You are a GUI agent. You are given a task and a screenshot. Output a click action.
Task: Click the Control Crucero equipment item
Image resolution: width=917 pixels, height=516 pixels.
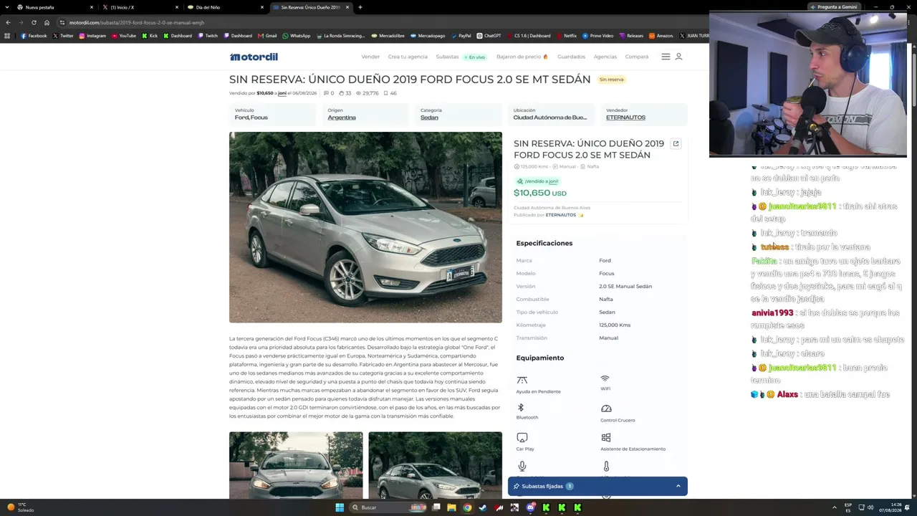[618, 413]
